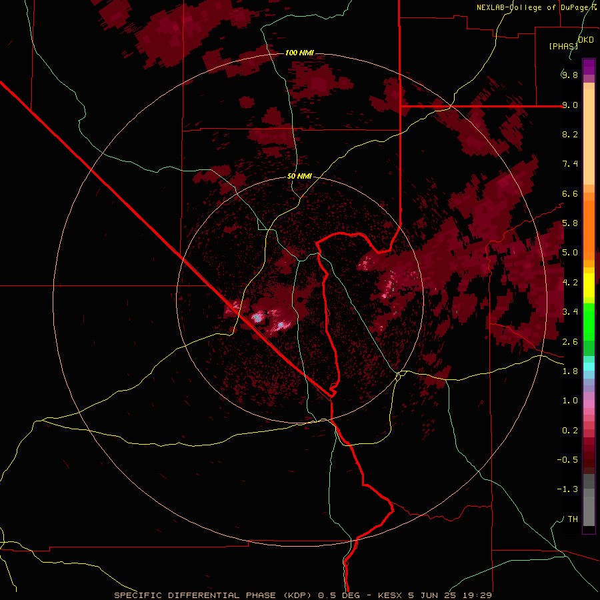600x600 pixels.
Task: Pick the gray color bar segment by TH
Action: pos(589,511)
